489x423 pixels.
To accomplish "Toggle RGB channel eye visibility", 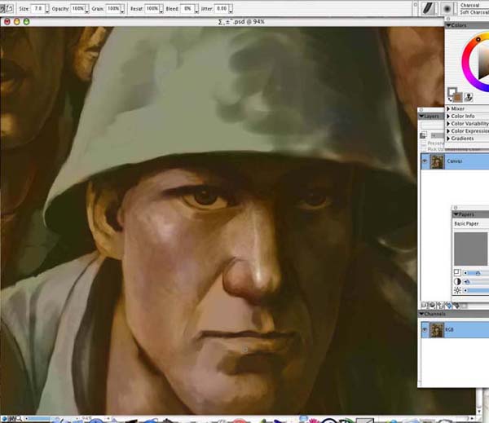I will 425,330.
